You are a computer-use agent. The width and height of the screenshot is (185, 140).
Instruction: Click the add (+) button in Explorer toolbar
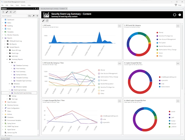(3, 12)
